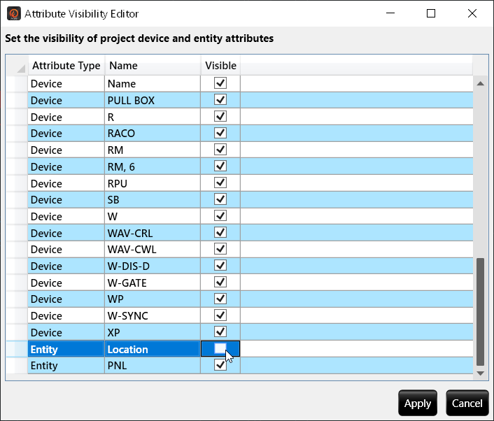Viewport: 494px width, 421px height.
Task: Click the scrollbar down arrow
Action: 480,373
